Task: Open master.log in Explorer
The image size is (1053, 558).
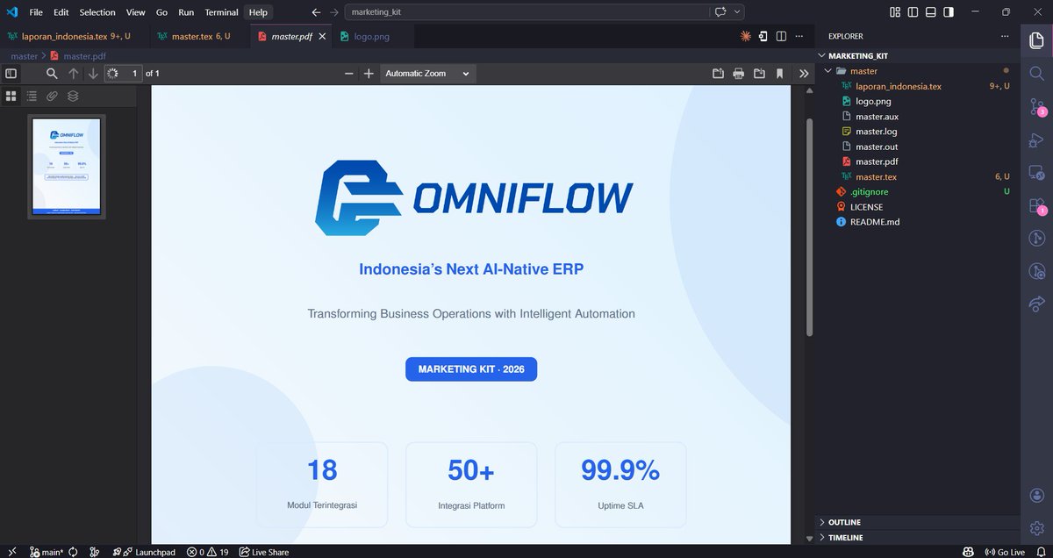Action: click(x=916, y=132)
